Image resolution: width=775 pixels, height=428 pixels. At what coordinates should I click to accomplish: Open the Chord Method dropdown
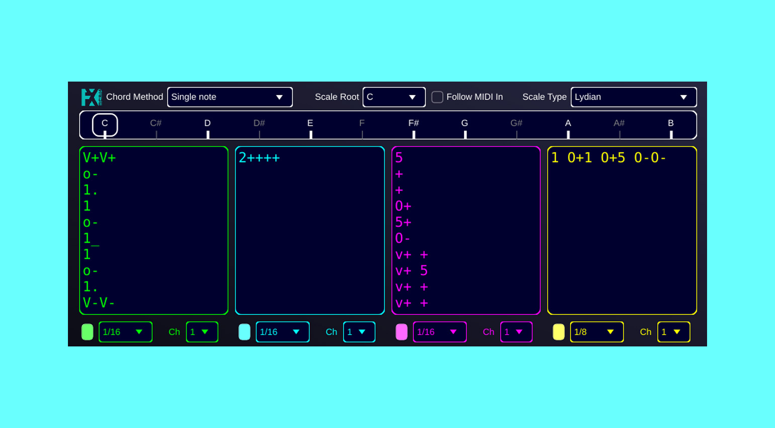[229, 97]
